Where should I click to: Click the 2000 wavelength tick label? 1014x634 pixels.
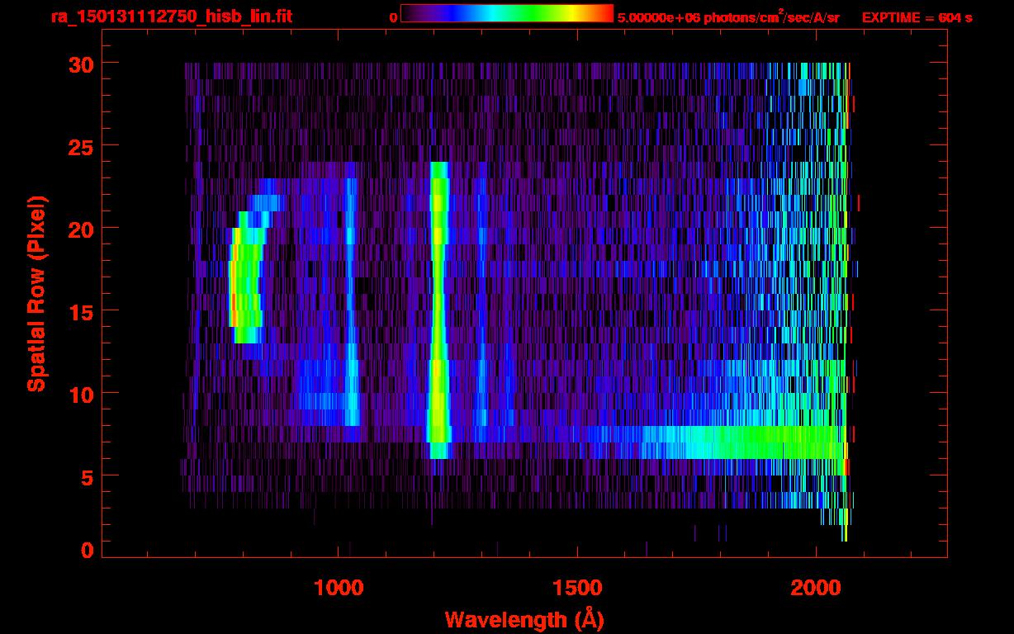pos(816,588)
